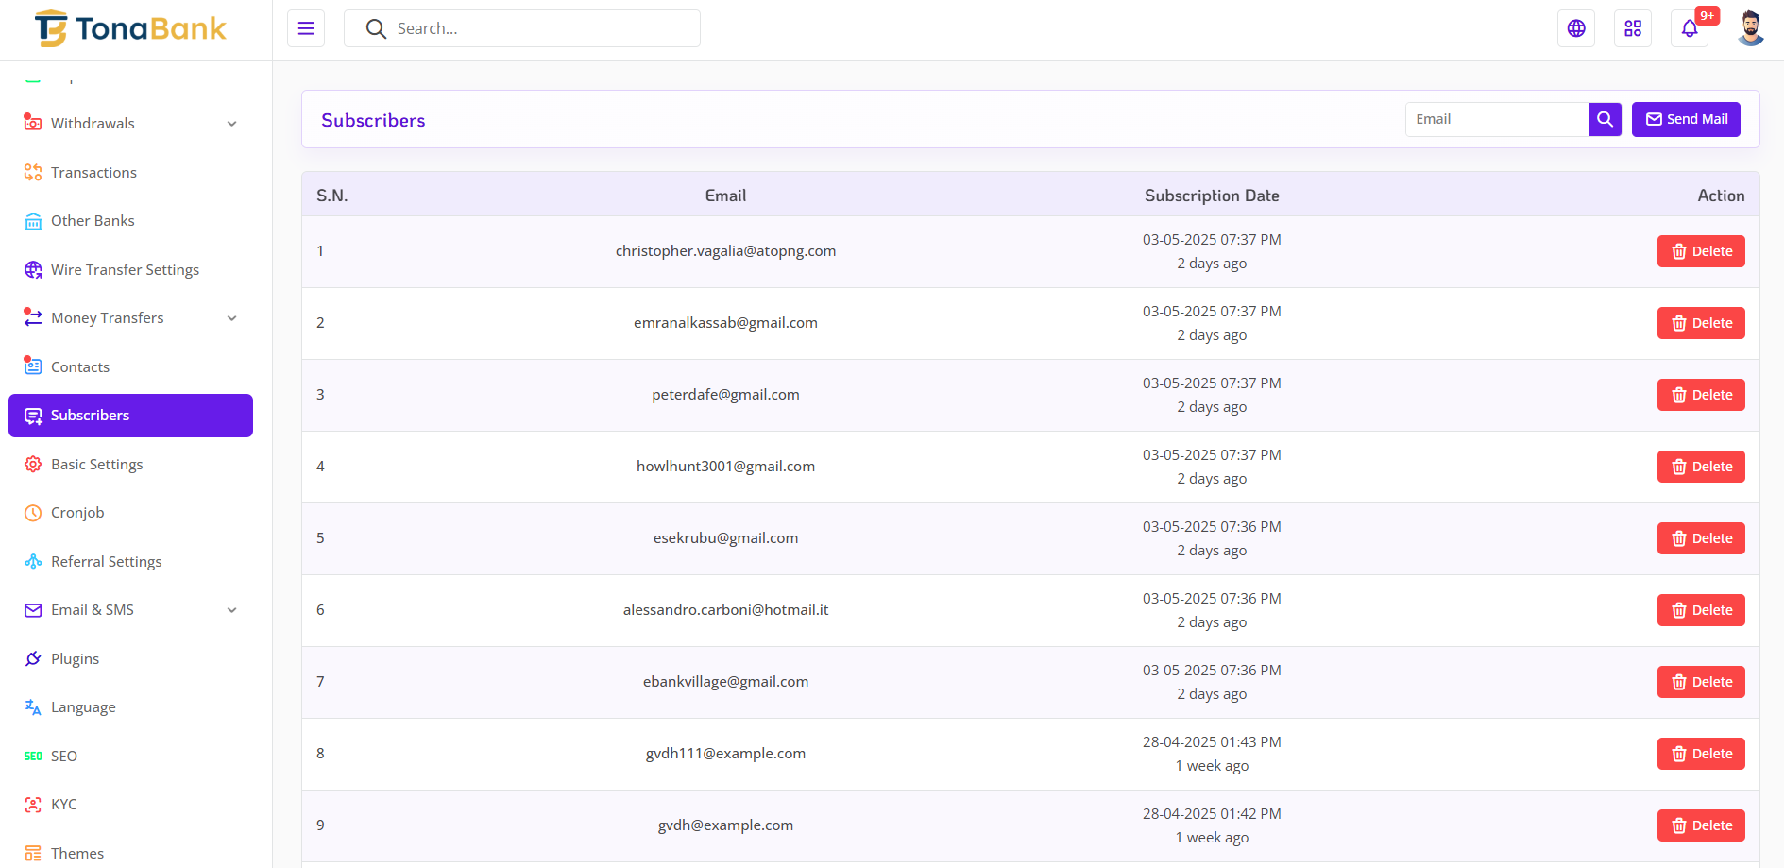The image size is (1784, 868).
Task: Delete subscriber peterdafe@gmail.com
Action: (1700, 395)
